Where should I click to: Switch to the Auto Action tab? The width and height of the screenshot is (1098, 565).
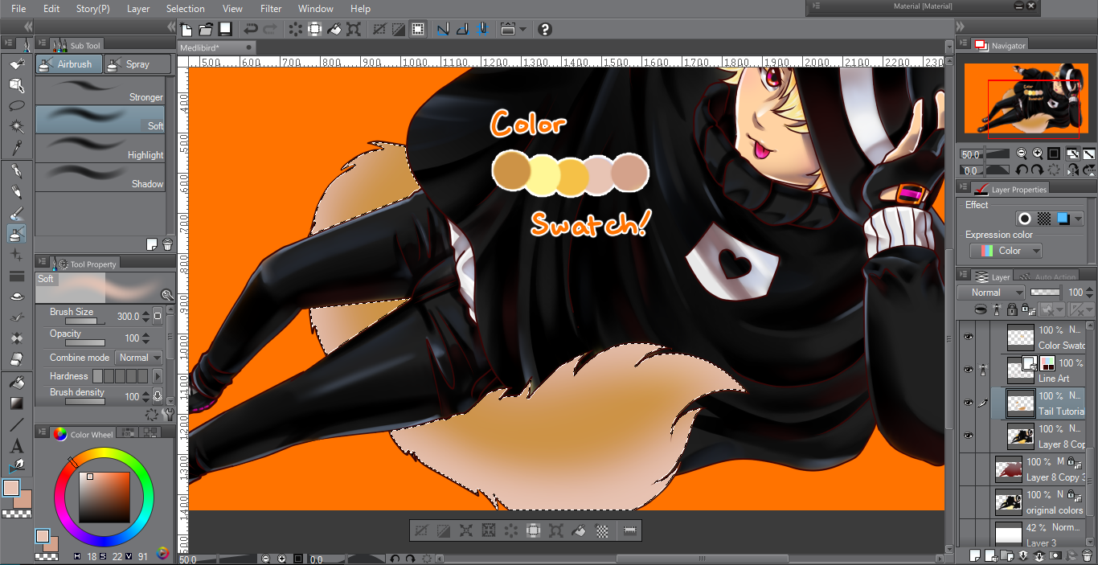click(x=1054, y=276)
